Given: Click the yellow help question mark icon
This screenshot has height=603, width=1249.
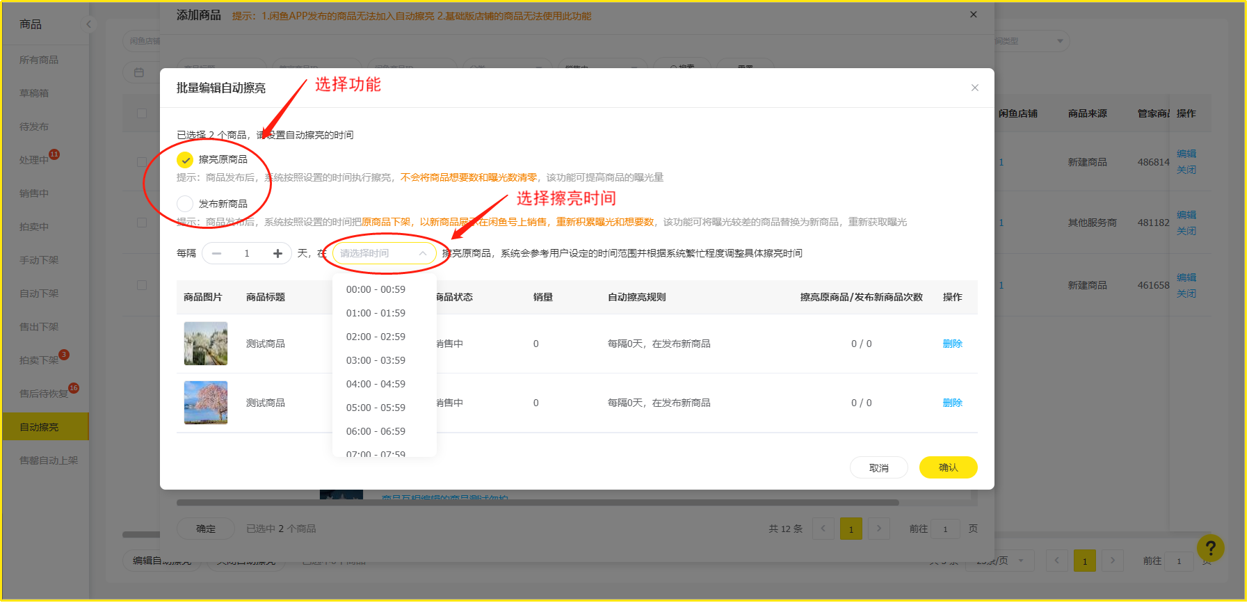Looking at the screenshot, I should [1210, 547].
